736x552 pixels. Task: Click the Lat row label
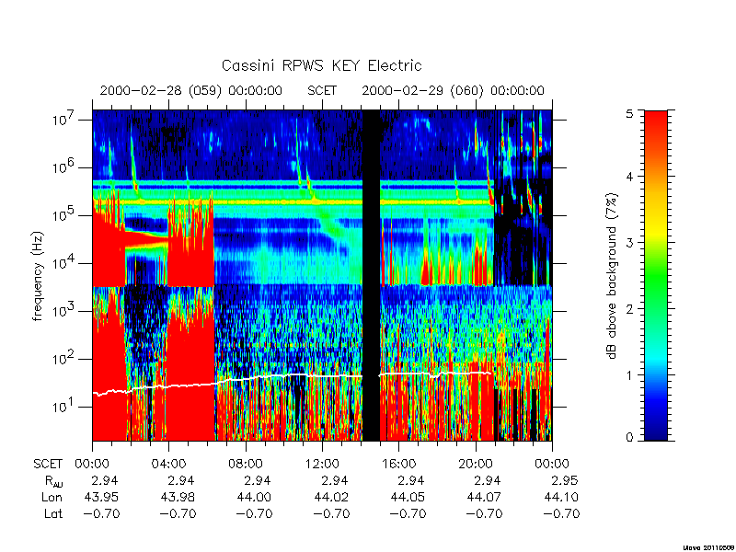coord(53,513)
